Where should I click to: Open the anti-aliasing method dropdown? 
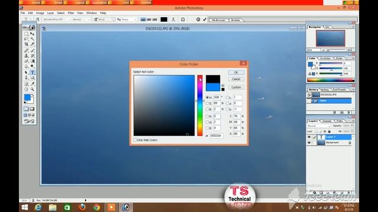click(135, 19)
